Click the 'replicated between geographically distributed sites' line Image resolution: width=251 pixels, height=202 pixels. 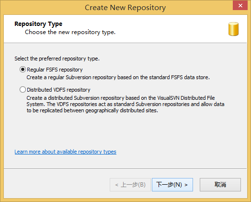[x=92, y=110]
